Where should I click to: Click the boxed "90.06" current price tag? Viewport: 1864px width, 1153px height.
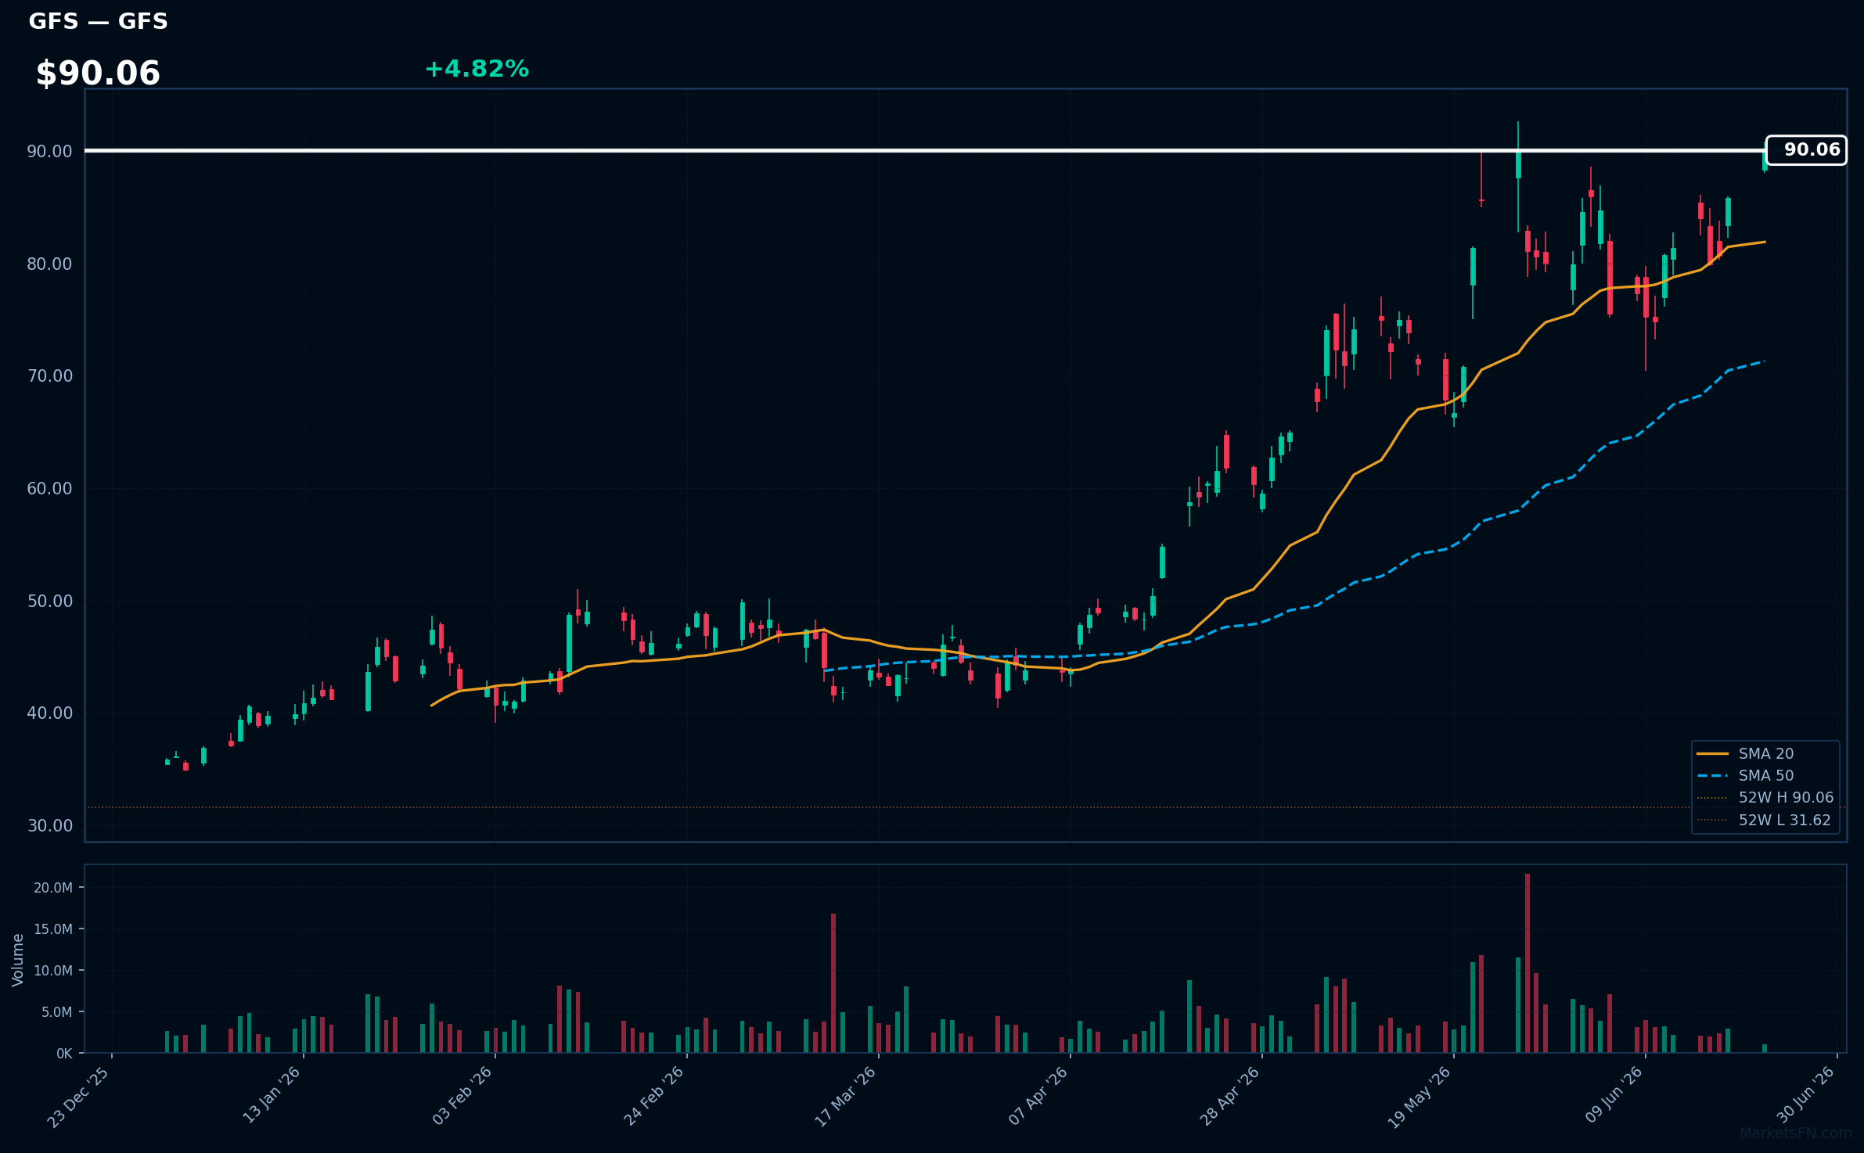pos(1806,150)
